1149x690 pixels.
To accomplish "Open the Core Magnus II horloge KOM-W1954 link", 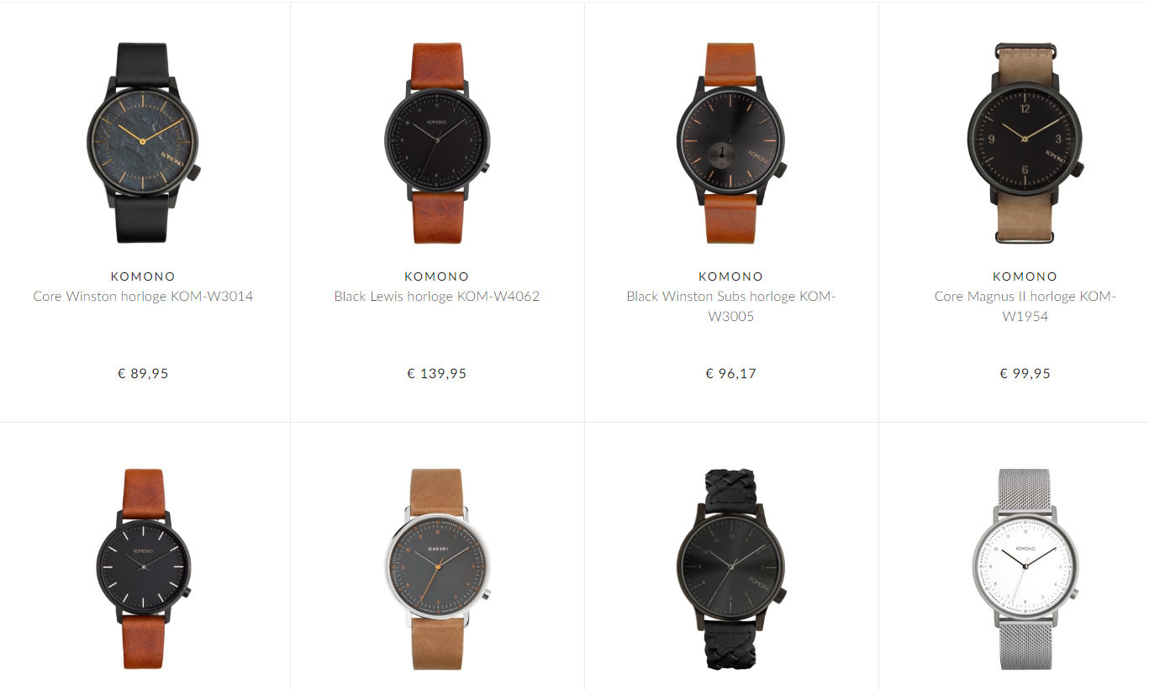I will (1025, 307).
